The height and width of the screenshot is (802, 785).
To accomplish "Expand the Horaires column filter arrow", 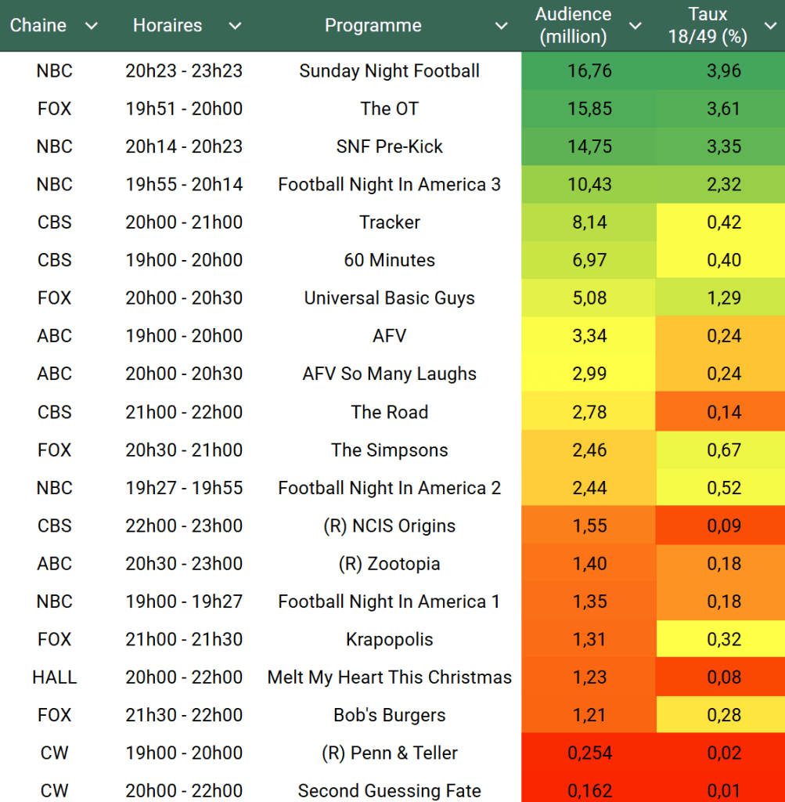I will click(235, 26).
